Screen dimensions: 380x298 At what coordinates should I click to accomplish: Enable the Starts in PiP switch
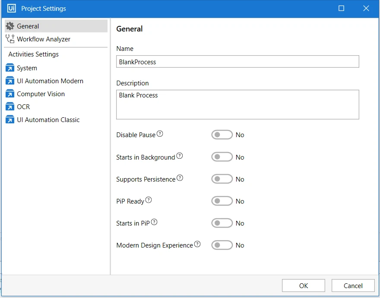(x=222, y=223)
